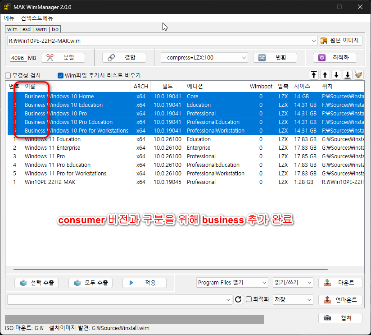Viewport: 371px width, 335px height.
Task: Click the Enterprise edition cell
Action: coord(199,147)
